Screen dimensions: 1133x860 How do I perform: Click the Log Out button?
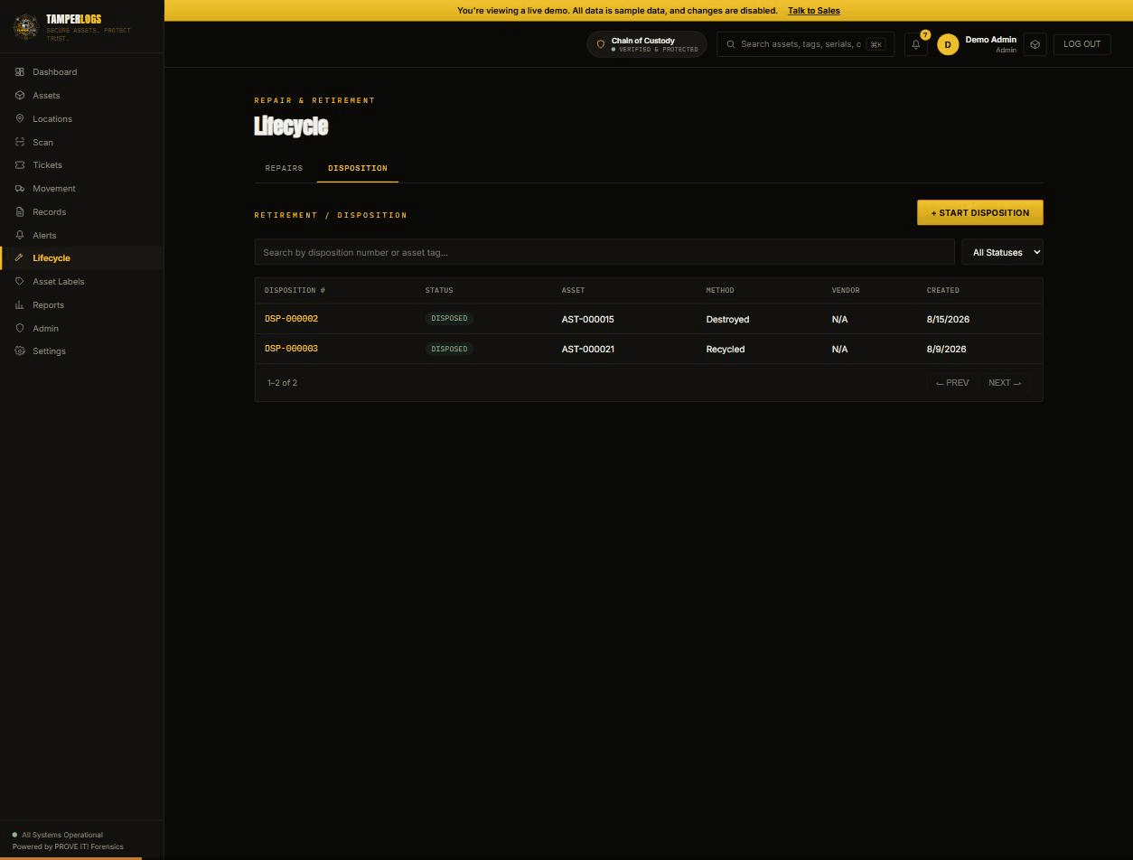point(1082,44)
